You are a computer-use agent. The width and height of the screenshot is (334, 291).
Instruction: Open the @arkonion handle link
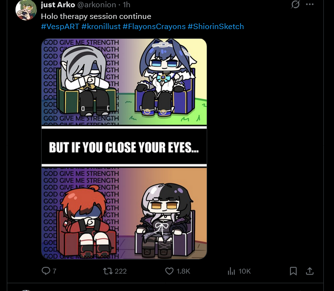[96, 5]
